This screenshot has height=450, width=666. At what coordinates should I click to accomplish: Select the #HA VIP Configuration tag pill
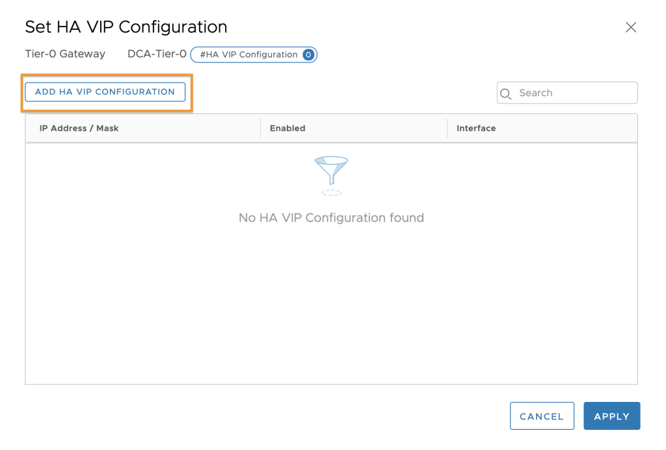click(x=254, y=55)
